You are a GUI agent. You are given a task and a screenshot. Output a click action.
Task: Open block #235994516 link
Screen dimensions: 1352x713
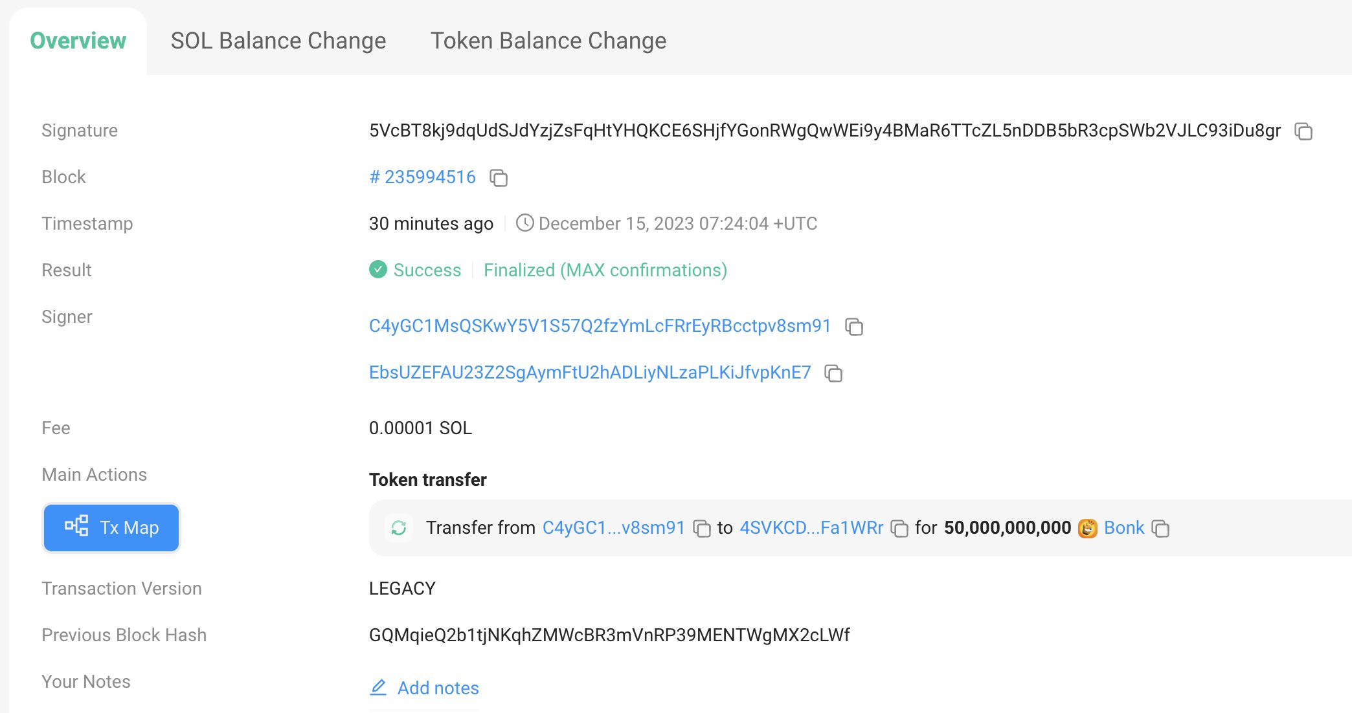tap(422, 177)
